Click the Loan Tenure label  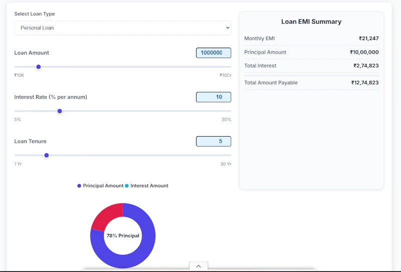tap(30, 141)
